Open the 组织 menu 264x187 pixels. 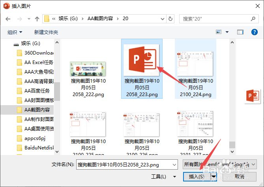[x=15, y=32]
